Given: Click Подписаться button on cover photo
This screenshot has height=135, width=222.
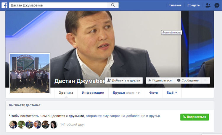Looking at the screenshot, I should pos(160,80).
